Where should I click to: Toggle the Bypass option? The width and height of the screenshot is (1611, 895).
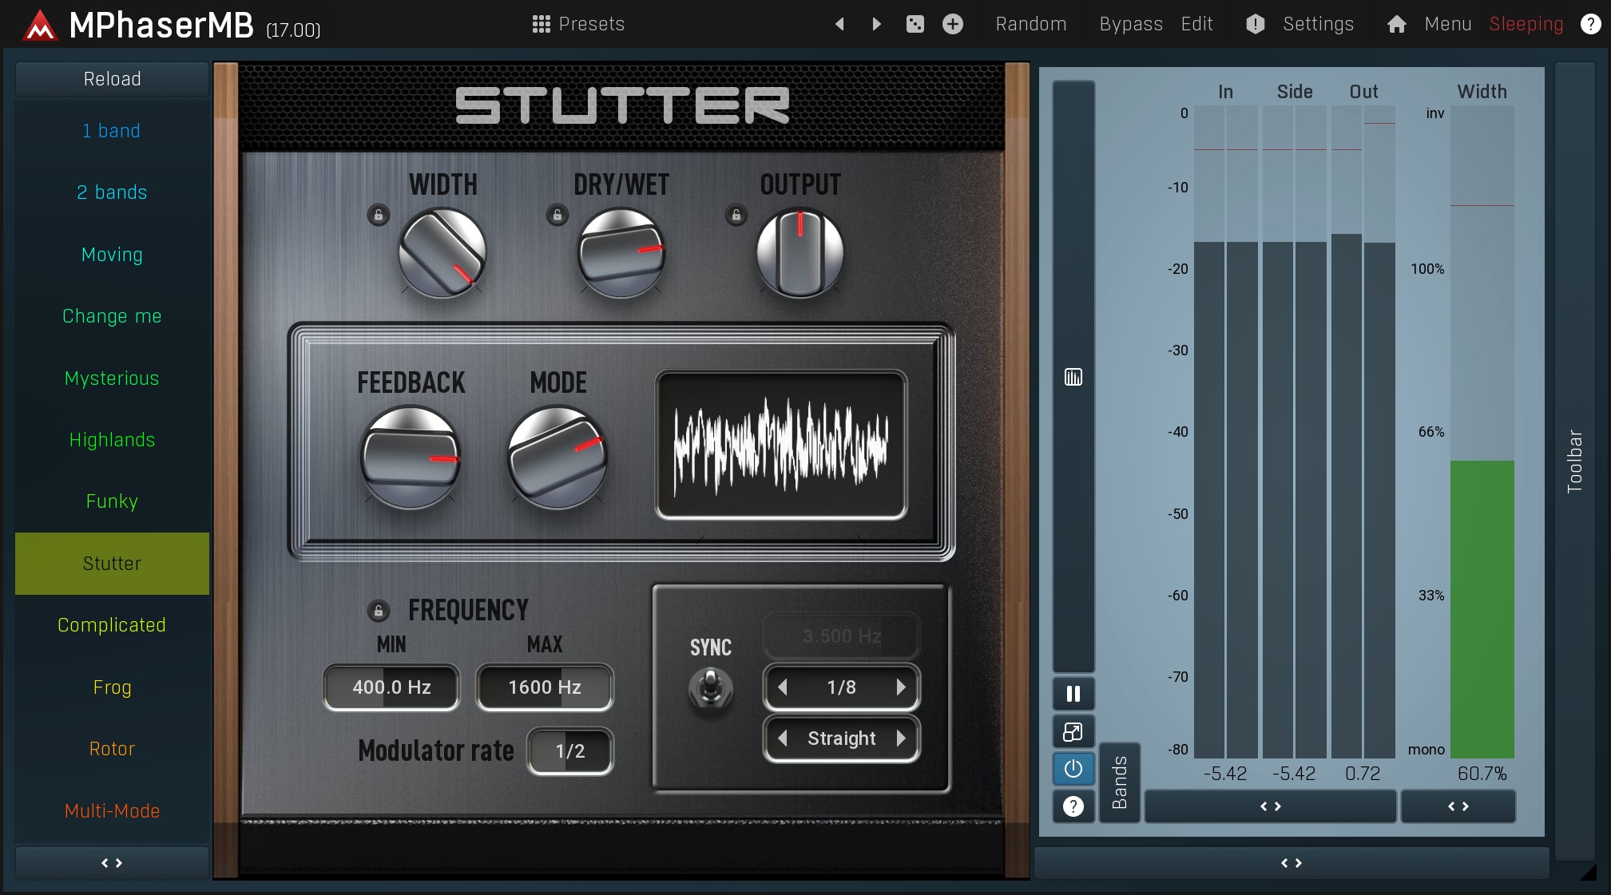[x=1130, y=24]
